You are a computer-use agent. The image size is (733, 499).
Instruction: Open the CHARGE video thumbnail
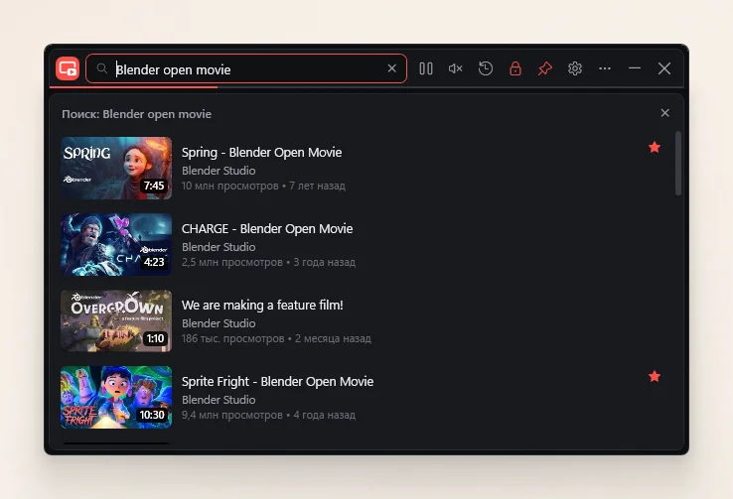point(116,244)
